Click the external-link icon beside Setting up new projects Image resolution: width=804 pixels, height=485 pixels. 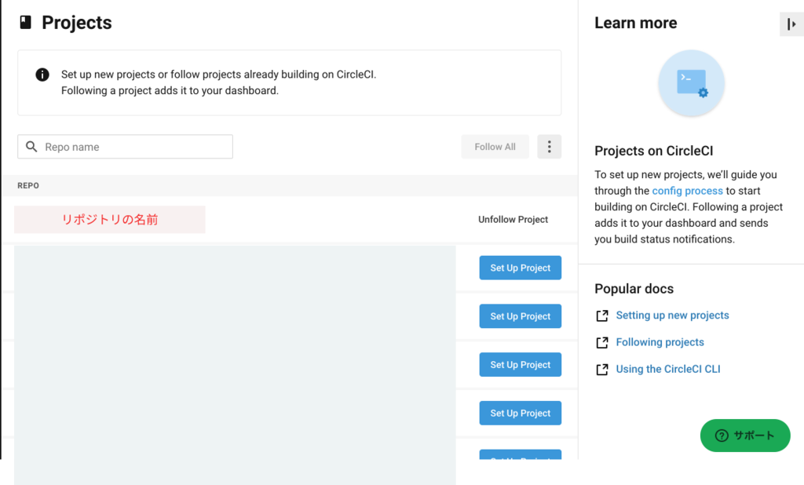[x=602, y=315]
